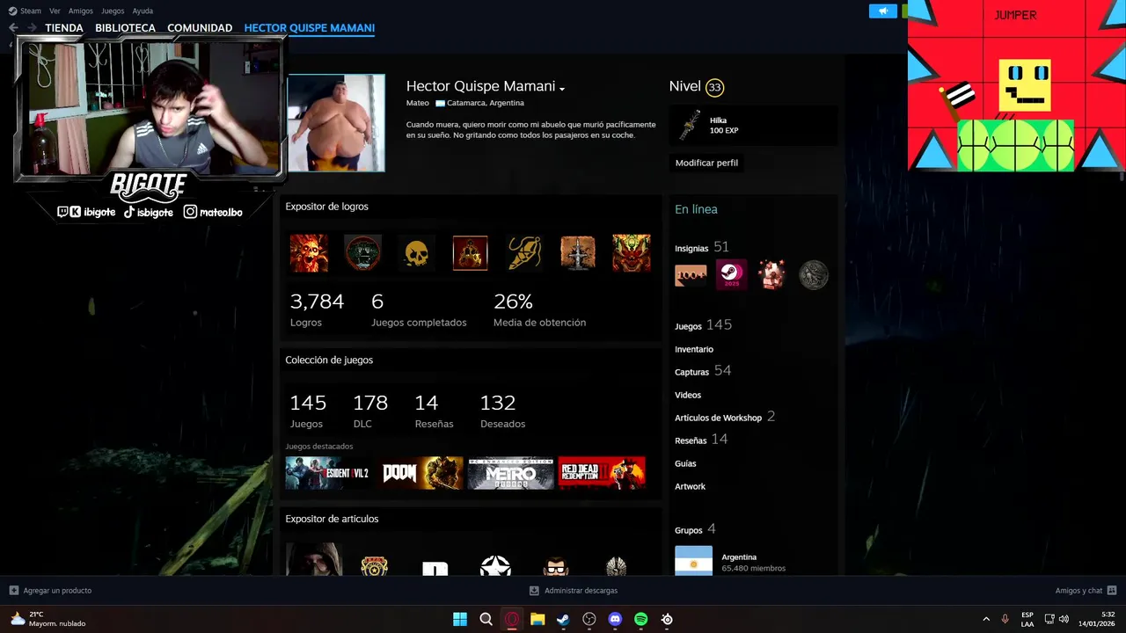Click the Opera GX taskbar icon

(x=511, y=619)
